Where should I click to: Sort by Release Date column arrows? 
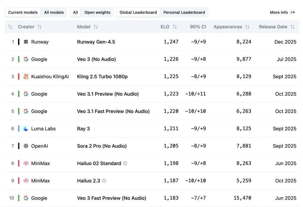[x=292, y=27]
